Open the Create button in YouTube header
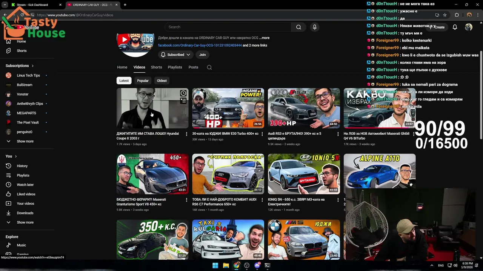 pos(437,27)
